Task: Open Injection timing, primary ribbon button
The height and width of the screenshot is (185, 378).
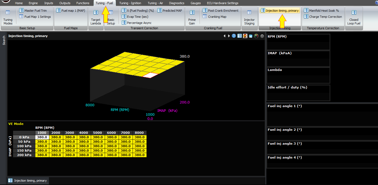Action: [280, 11]
